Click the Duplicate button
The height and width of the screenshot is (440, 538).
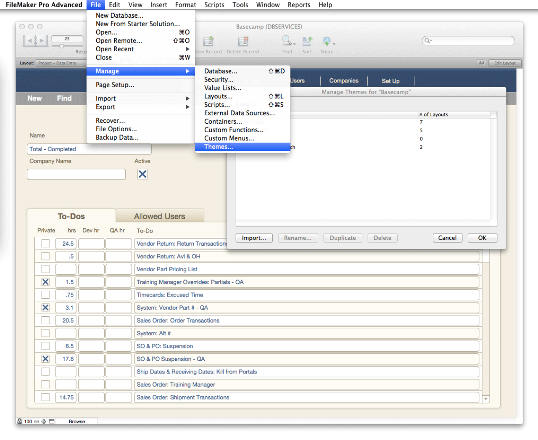343,238
